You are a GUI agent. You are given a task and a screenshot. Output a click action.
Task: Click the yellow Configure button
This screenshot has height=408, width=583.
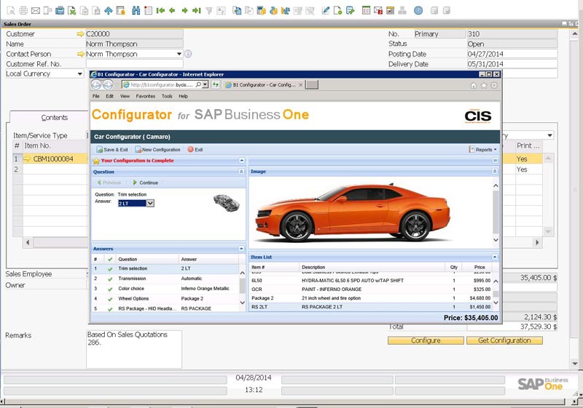426,340
